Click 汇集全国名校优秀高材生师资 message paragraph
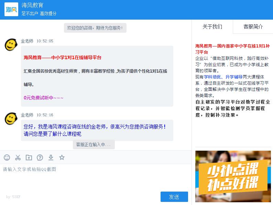 coord(95,78)
